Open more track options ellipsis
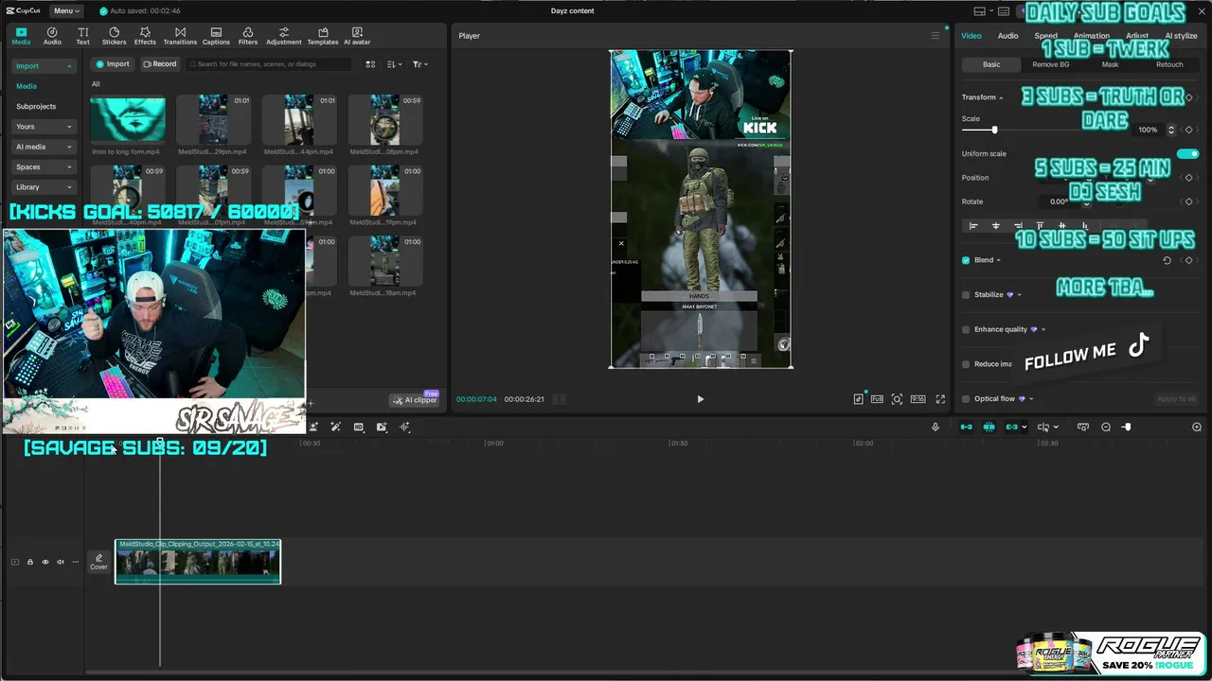1212x681 pixels. 76,562
